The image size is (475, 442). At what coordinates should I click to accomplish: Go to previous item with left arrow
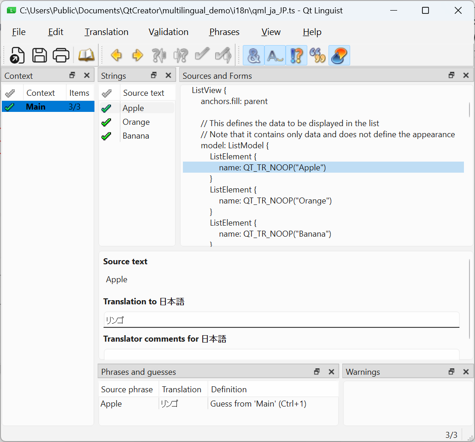pyautogui.click(x=116, y=55)
